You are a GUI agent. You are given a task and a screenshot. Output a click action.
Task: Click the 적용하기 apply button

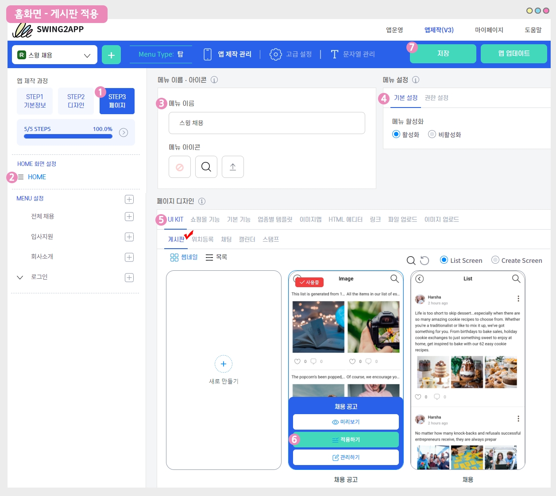click(346, 439)
